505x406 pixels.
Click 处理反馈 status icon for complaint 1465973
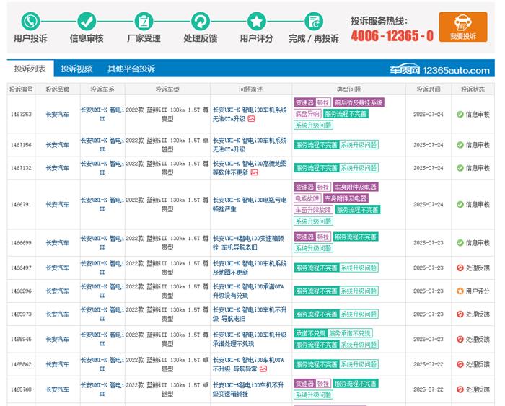click(x=460, y=314)
